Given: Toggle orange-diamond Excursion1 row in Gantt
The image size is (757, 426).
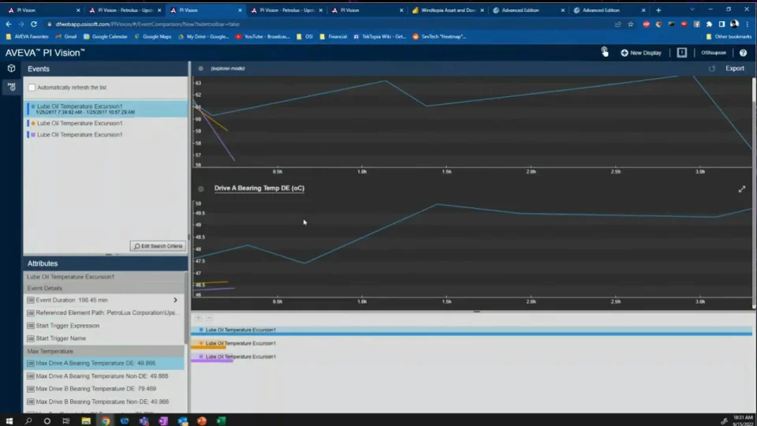Looking at the screenshot, I should [x=201, y=343].
